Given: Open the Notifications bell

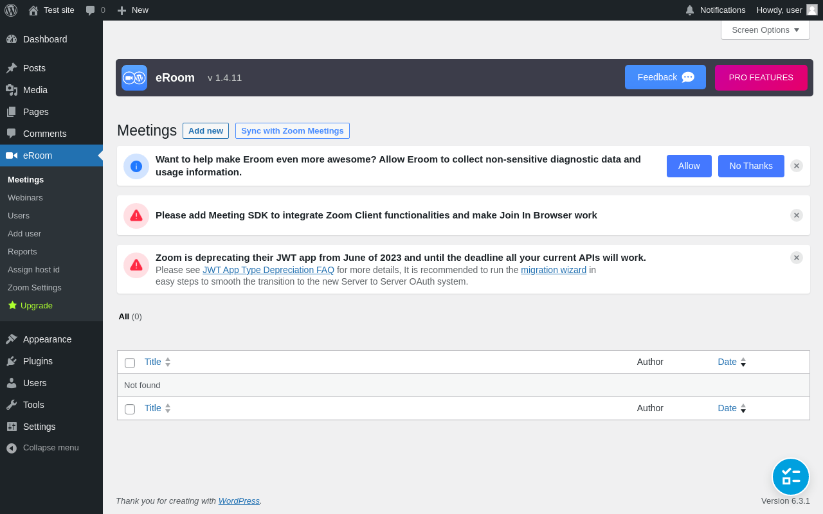Looking at the screenshot, I should 715,10.
